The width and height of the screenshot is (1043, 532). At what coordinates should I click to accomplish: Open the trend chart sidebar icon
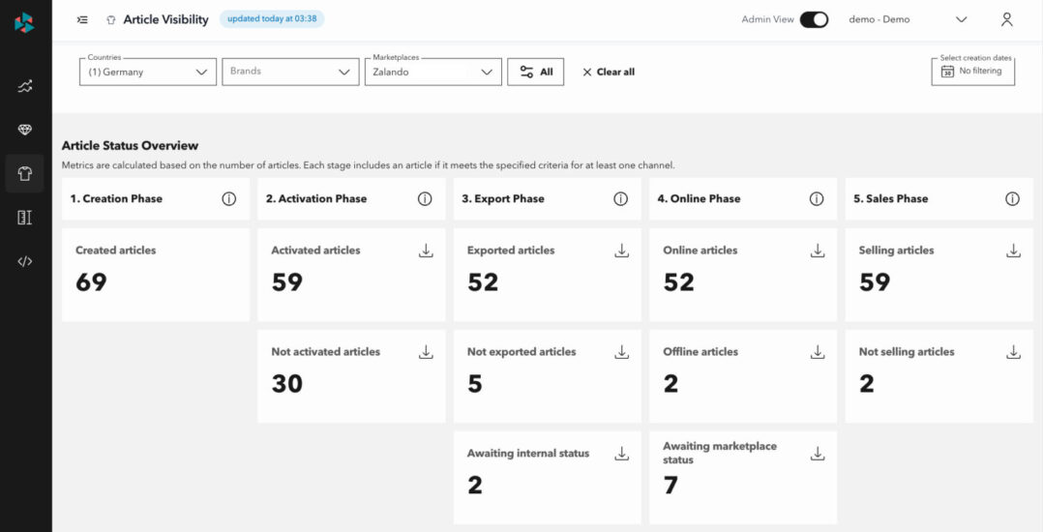[x=25, y=86]
